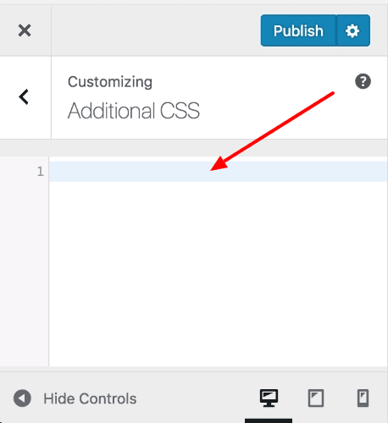Image resolution: width=388 pixels, height=423 pixels.
Task: Click the red arrow annotation tip
Action: (x=212, y=170)
